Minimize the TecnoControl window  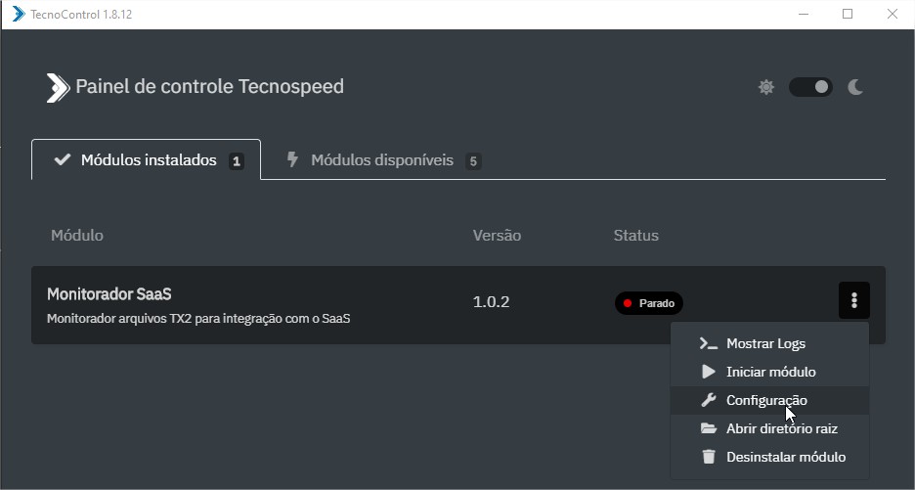(804, 14)
